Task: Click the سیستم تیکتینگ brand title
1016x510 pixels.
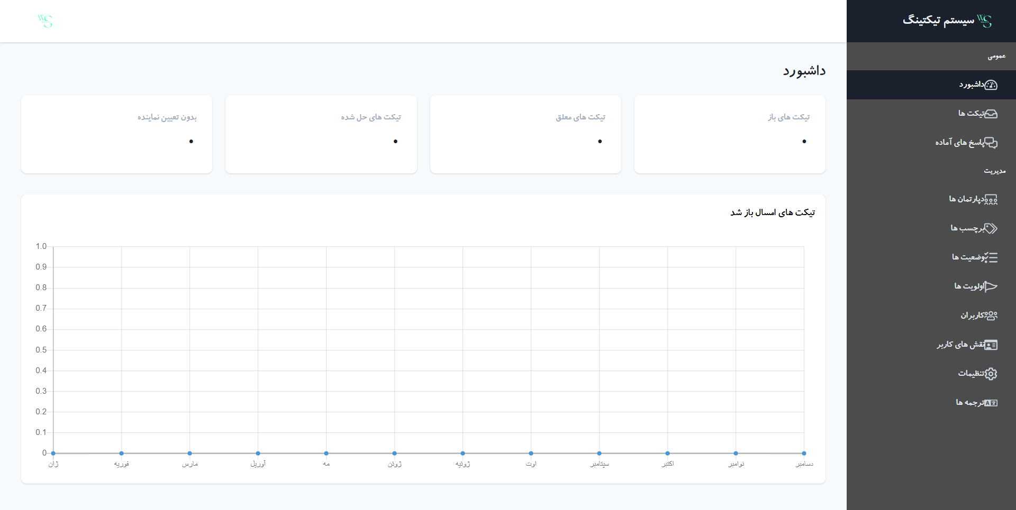Action: [938, 20]
